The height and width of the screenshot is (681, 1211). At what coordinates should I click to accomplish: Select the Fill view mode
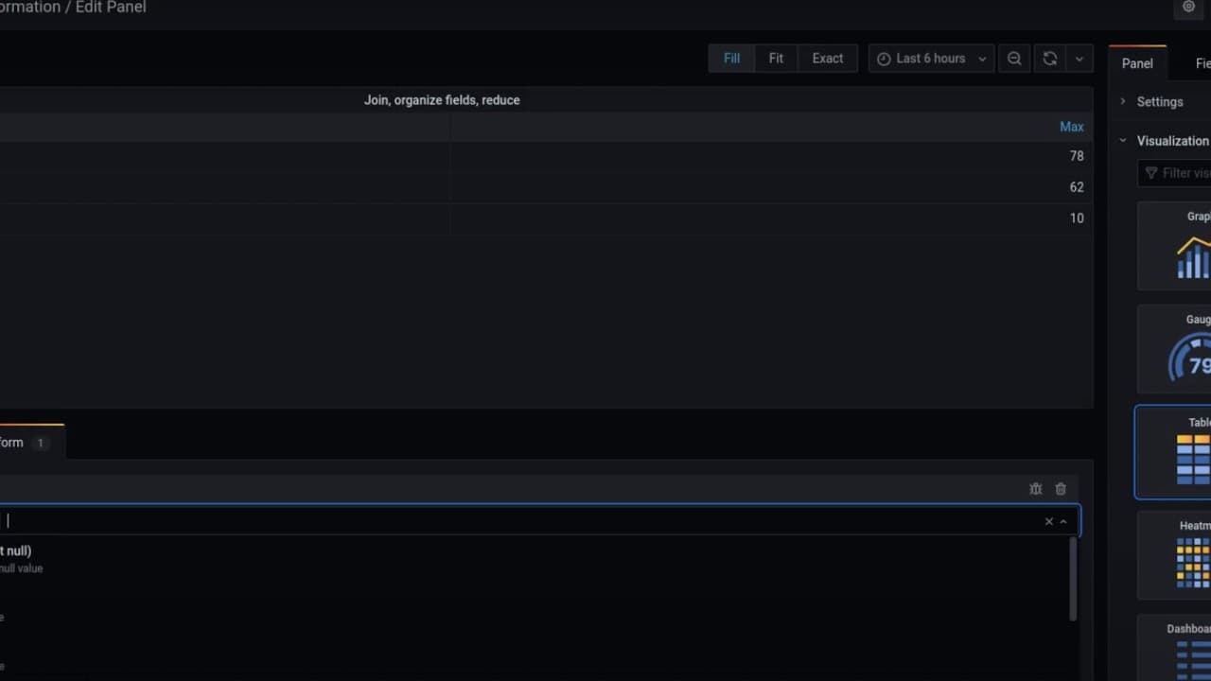click(x=731, y=59)
